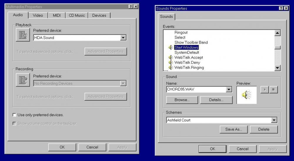Switch to the Devices tab

(x=99, y=15)
